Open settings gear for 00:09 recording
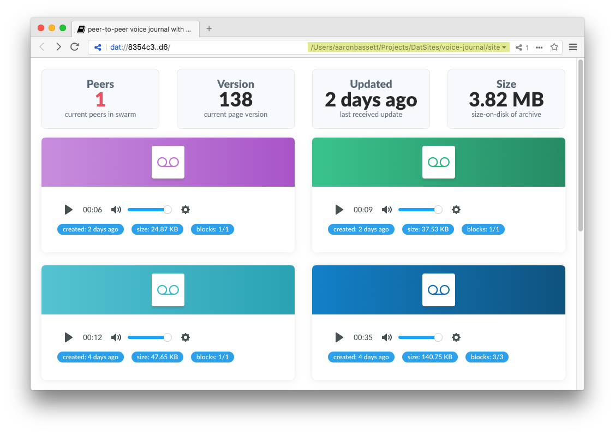This screenshot has height=434, width=615. (x=456, y=210)
